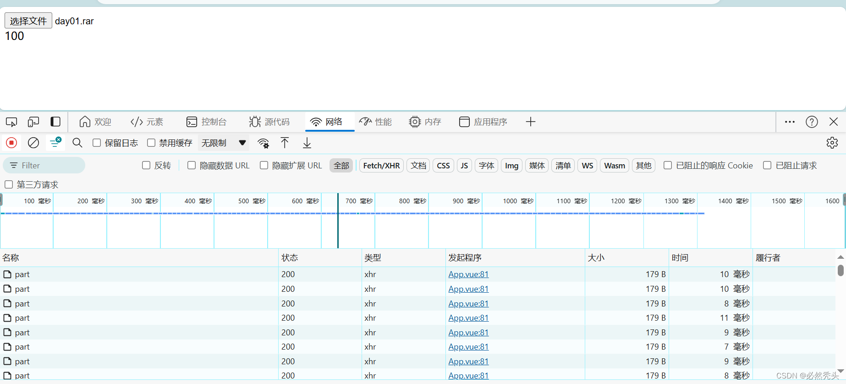846x384 pixels.
Task: Filter by WS websocket requests
Action: click(588, 165)
